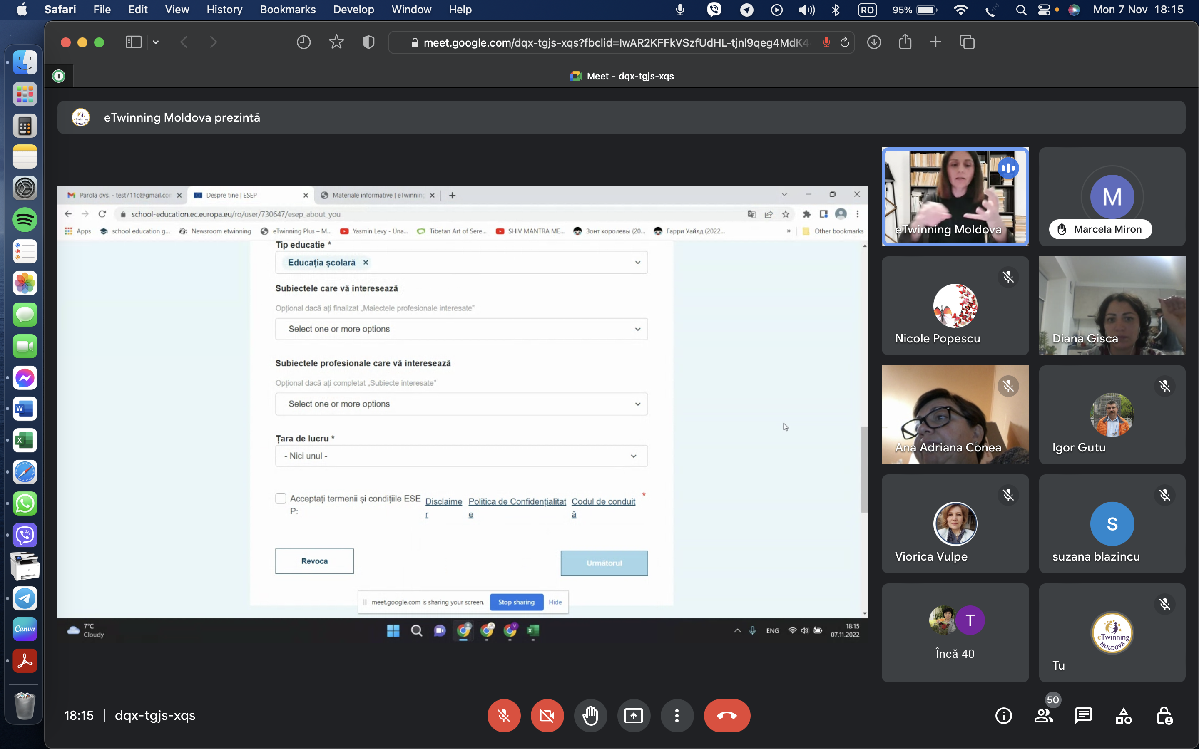The height and width of the screenshot is (749, 1199).
Task: Leave the call with red hangup button
Action: point(727,715)
